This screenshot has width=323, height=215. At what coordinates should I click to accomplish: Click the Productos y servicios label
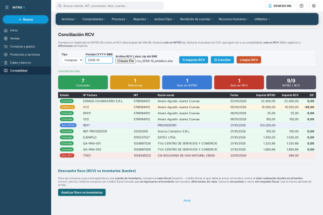coord(25,55)
